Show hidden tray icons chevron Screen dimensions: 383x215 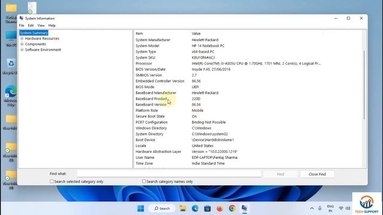(312, 208)
